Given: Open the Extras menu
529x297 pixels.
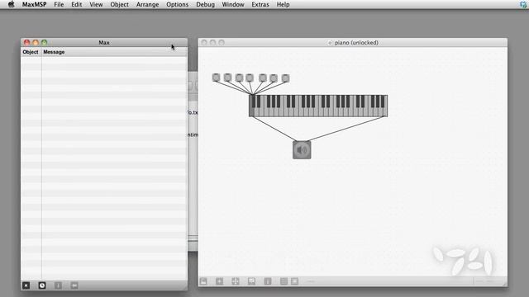Looking at the screenshot, I should 260,4.
